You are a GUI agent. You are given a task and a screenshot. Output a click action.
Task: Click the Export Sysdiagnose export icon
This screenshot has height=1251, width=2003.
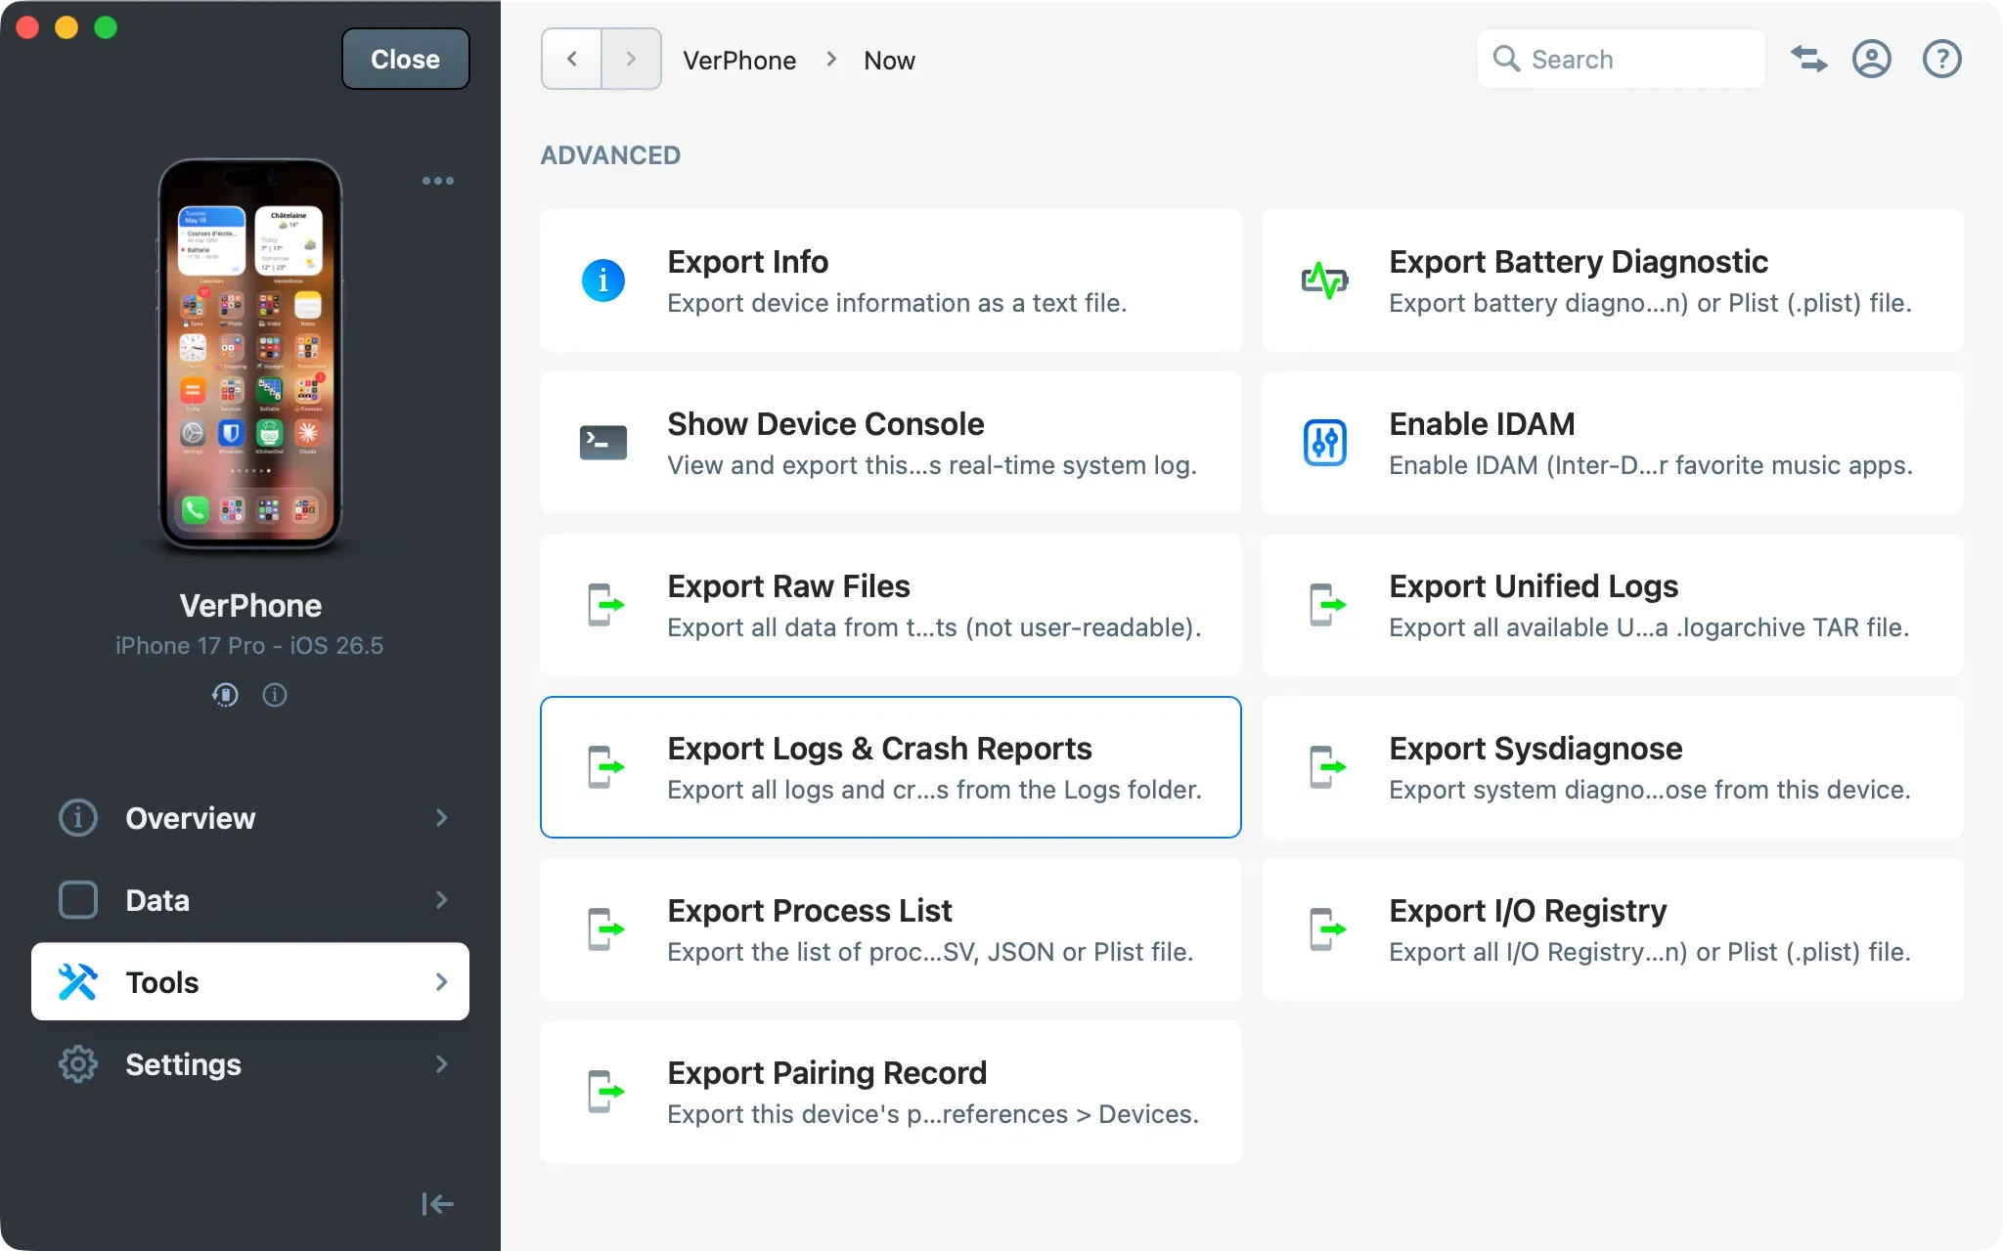point(1327,767)
